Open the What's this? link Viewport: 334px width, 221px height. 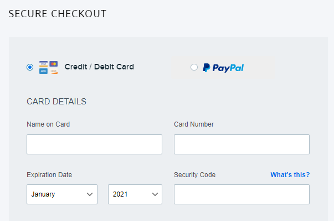coord(290,175)
